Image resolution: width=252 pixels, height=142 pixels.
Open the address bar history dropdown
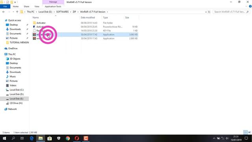[206, 12]
